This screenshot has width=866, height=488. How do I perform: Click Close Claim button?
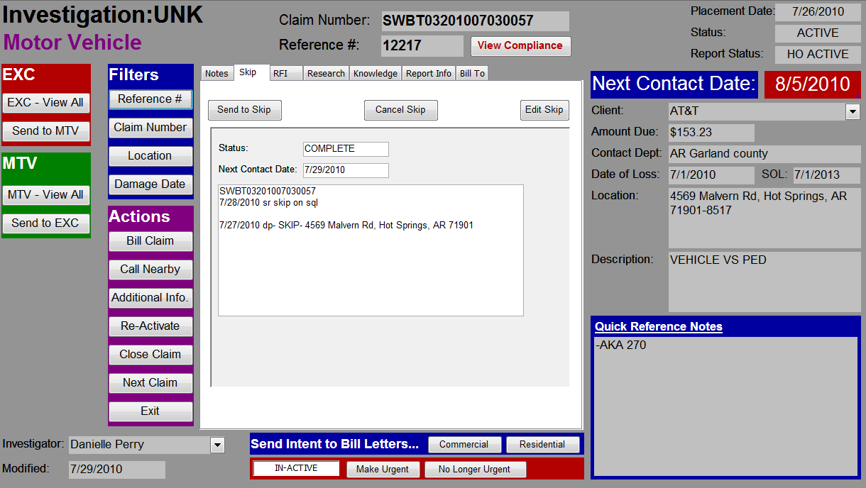[150, 355]
